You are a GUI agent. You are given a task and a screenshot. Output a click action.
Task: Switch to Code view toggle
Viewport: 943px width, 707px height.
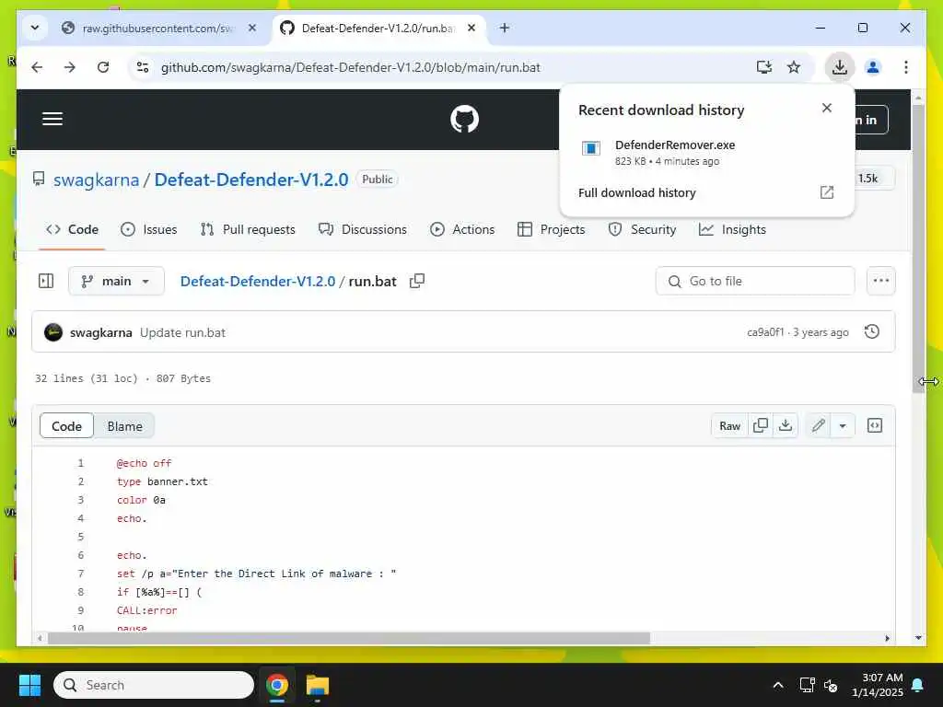point(66,426)
